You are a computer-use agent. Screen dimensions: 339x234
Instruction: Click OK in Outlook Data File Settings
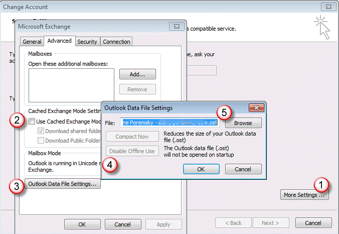(x=201, y=169)
